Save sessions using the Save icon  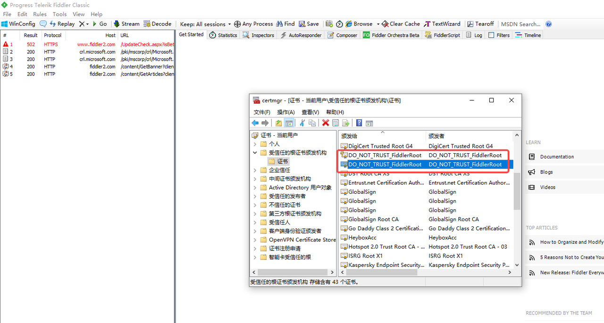click(x=309, y=24)
